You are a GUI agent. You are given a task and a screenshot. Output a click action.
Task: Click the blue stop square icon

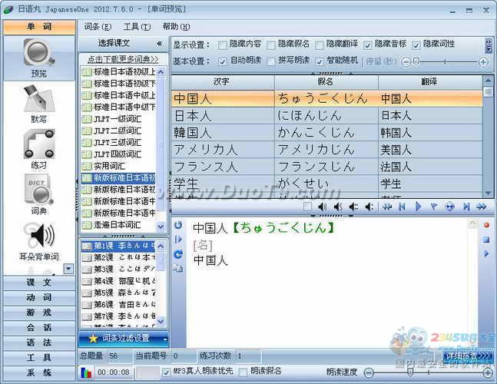pos(486,240)
